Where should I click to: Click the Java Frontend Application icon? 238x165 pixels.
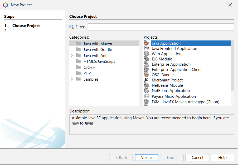[147, 48]
